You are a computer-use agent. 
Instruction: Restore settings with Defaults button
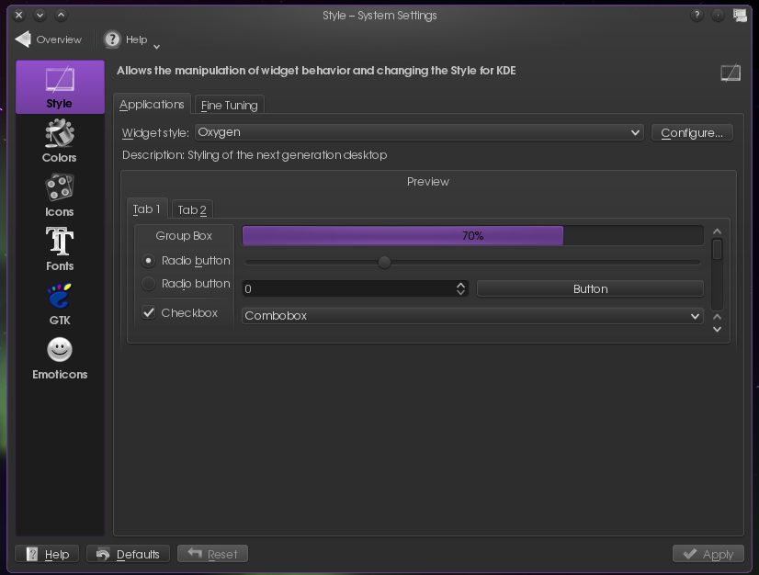129,554
